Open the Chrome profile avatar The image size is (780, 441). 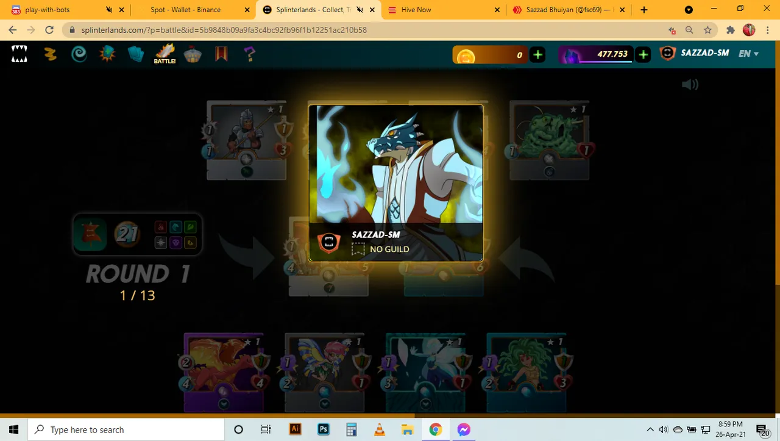(749, 30)
